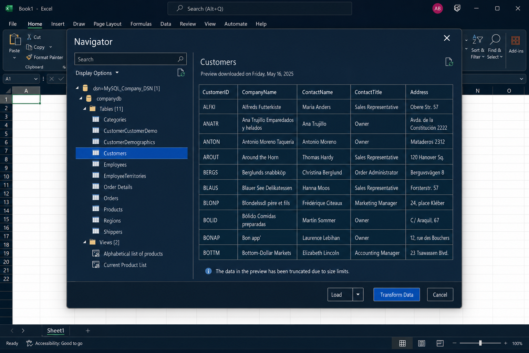Screen dimensions: 529x353
Task: Click the Navigator search field
Action: pyautogui.click(x=131, y=59)
